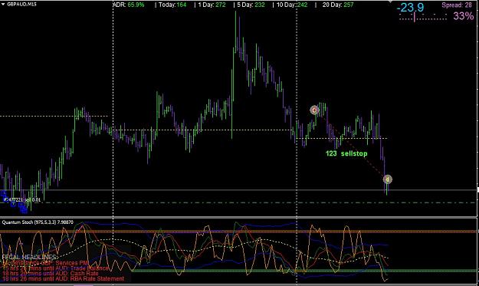This screenshot has width=479, height=286.
Task: Click the 'ADR: 65.9%' readout
Action: click(129, 5)
